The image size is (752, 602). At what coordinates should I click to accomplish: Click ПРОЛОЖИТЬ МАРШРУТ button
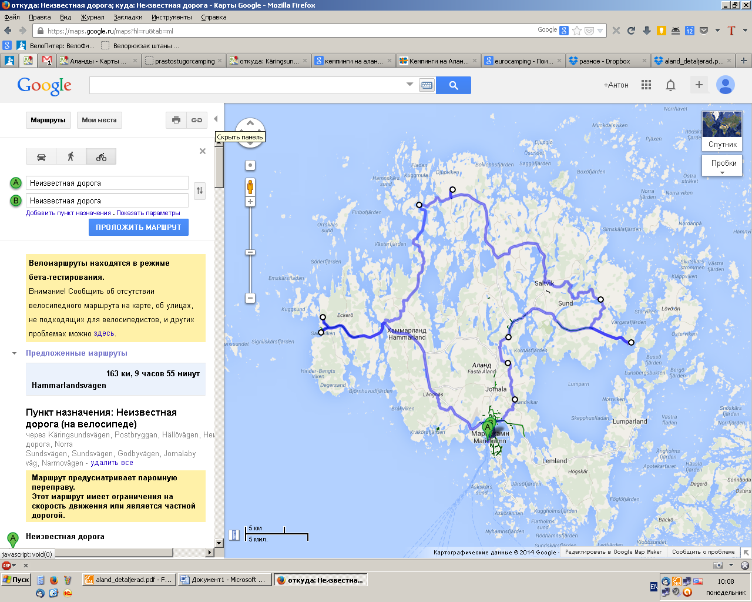(x=139, y=228)
